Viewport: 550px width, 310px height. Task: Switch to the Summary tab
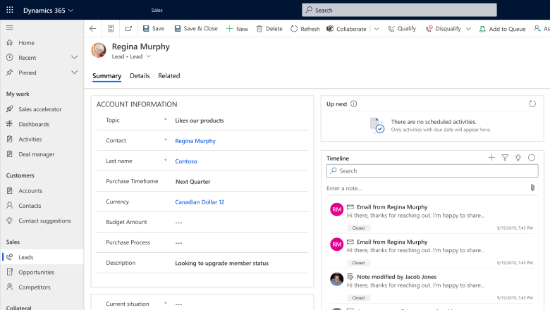pos(106,76)
